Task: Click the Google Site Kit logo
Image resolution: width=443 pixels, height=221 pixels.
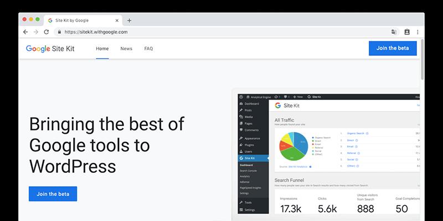Action: (x=50, y=49)
